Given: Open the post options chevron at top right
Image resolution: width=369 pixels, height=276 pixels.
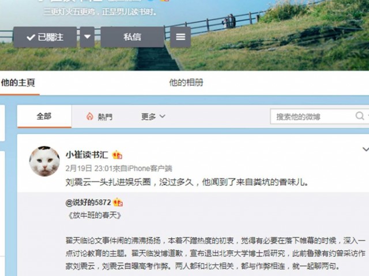Looking at the screenshot, I should coord(366,149).
